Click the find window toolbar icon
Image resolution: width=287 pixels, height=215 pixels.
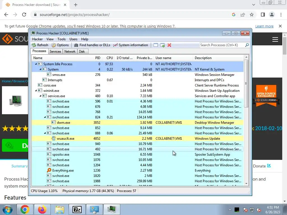[x=156, y=45]
